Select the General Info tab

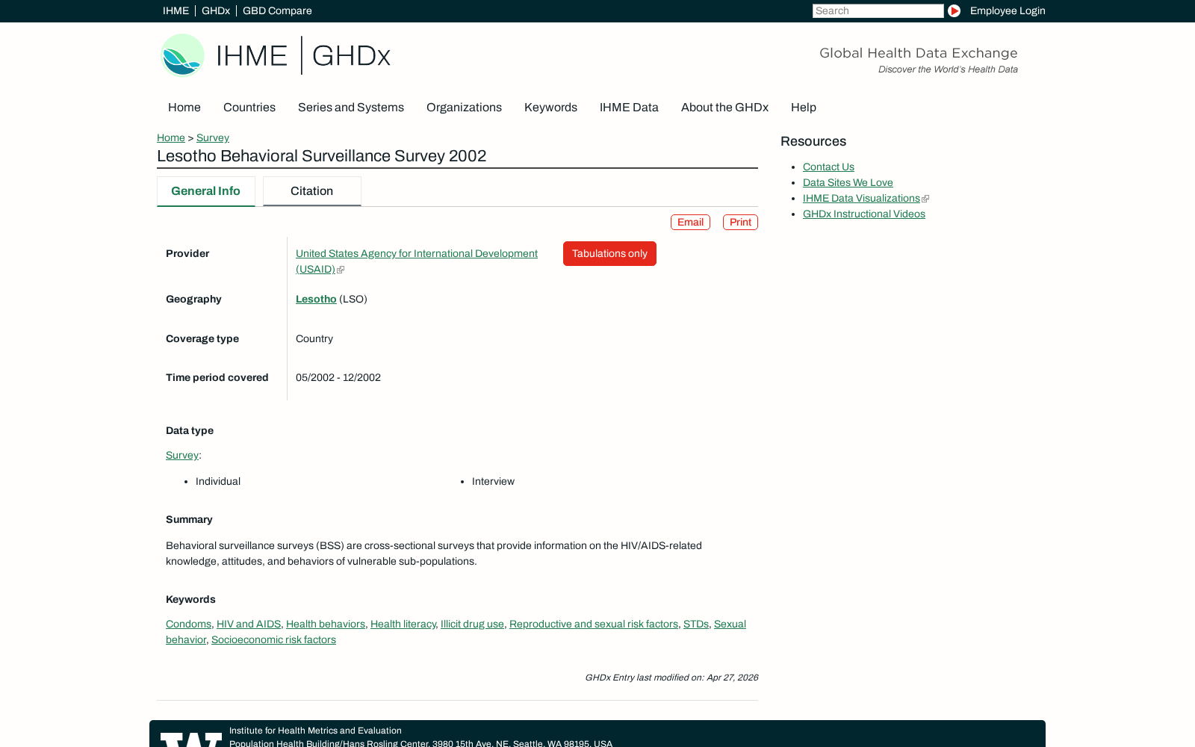pos(206,191)
